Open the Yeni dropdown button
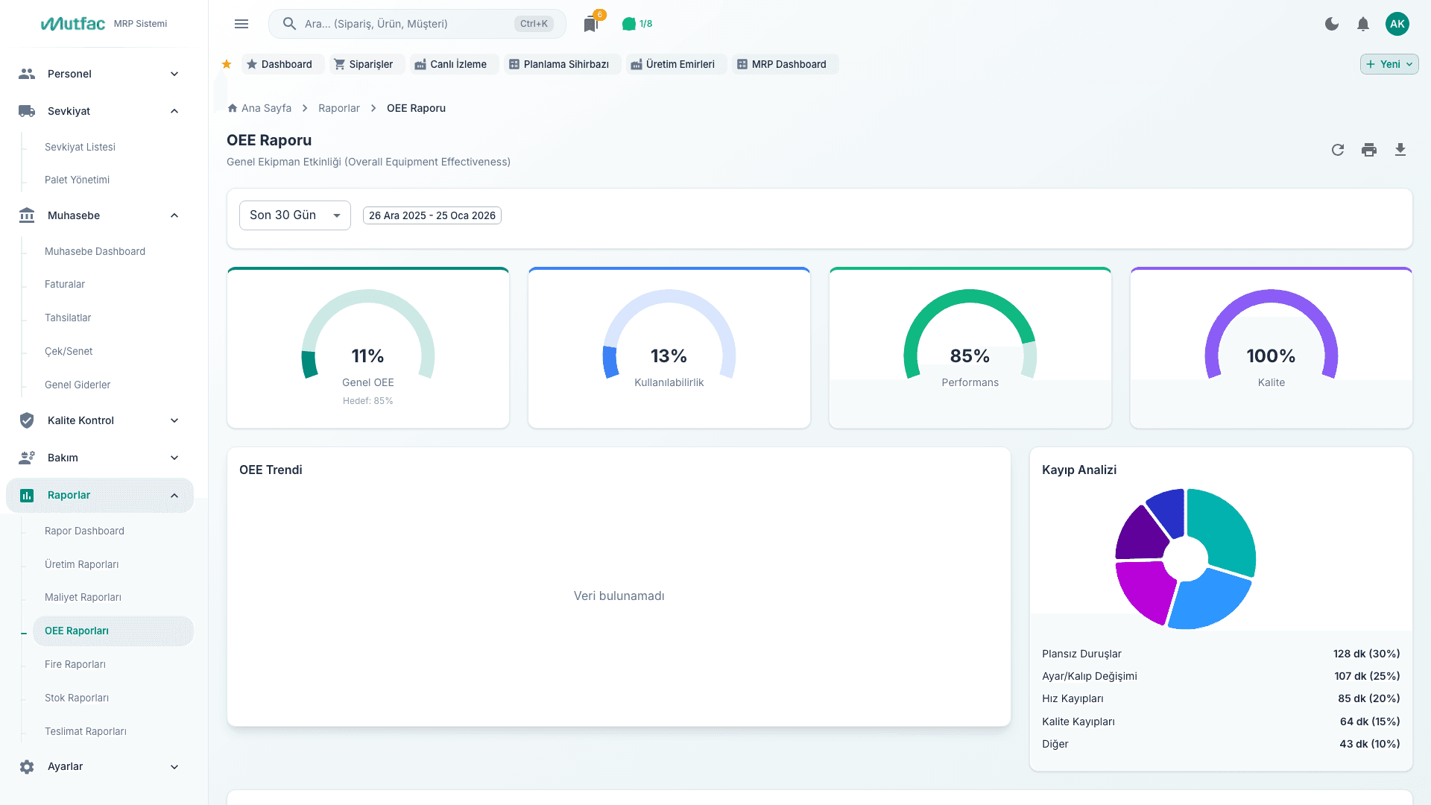1431x805 pixels. tap(1389, 64)
